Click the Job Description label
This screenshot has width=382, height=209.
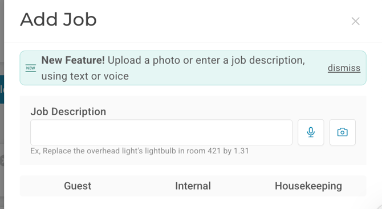pyautogui.click(x=68, y=112)
